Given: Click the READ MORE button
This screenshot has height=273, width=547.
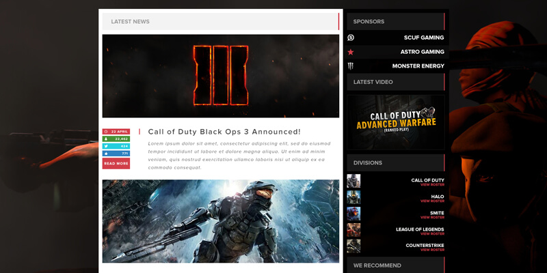Looking at the screenshot, I should click(116, 163).
